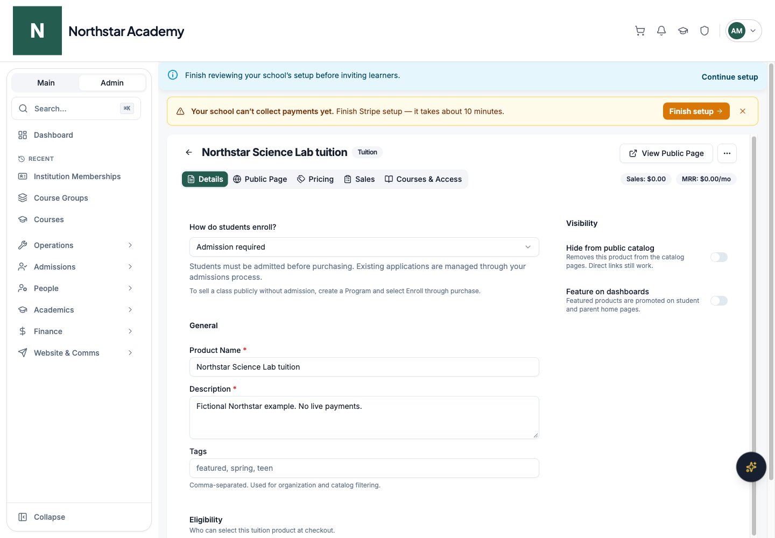Enable Feature on dashboards switch
This screenshot has width=775, height=538.
coord(719,301)
